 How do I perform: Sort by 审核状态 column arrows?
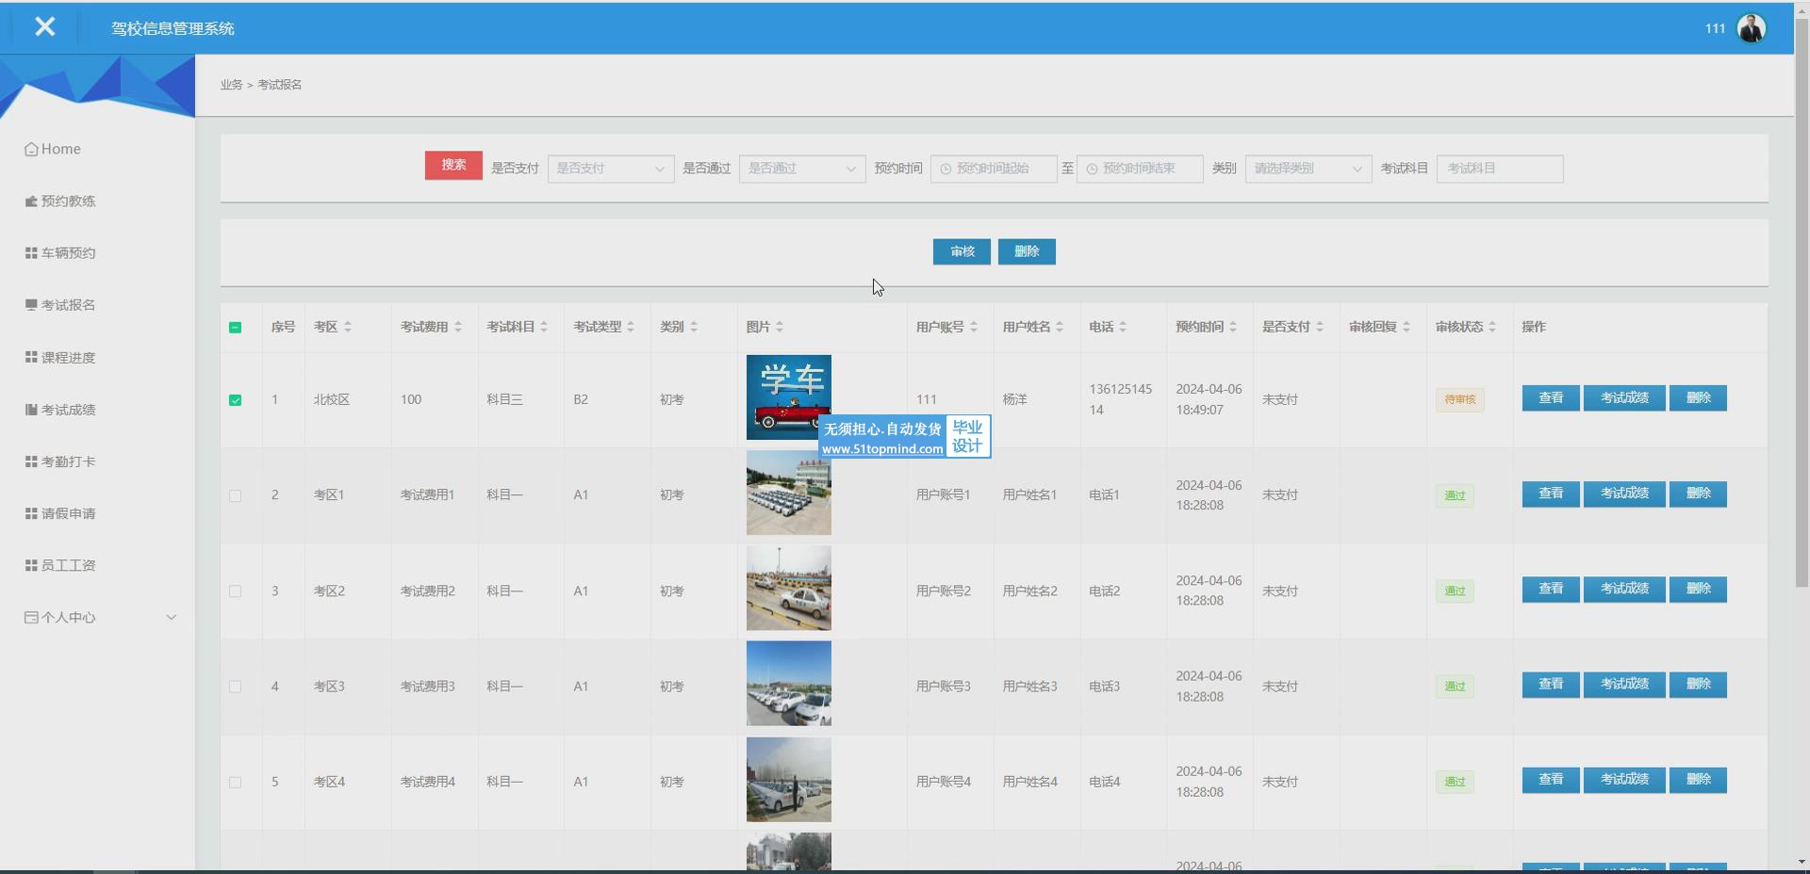click(1492, 327)
